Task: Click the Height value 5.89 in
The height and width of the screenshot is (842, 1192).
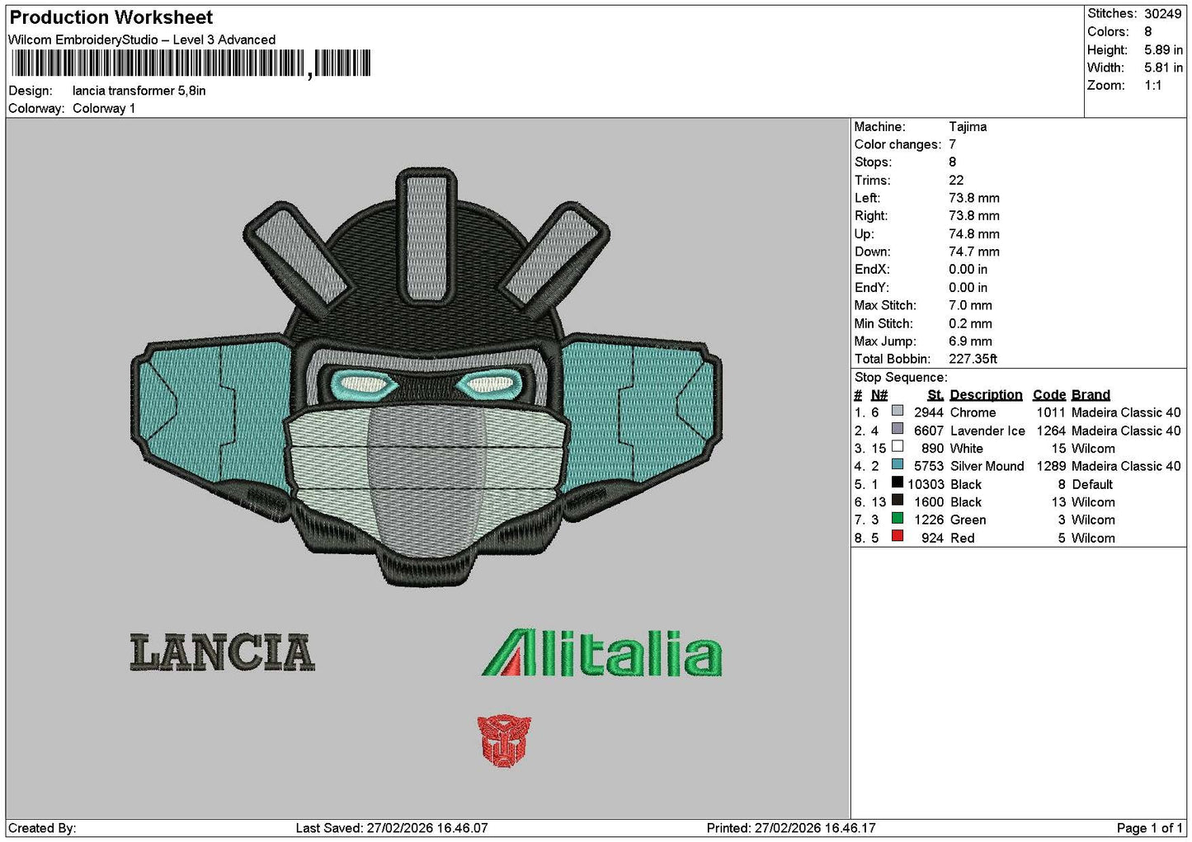Action: click(x=1163, y=49)
